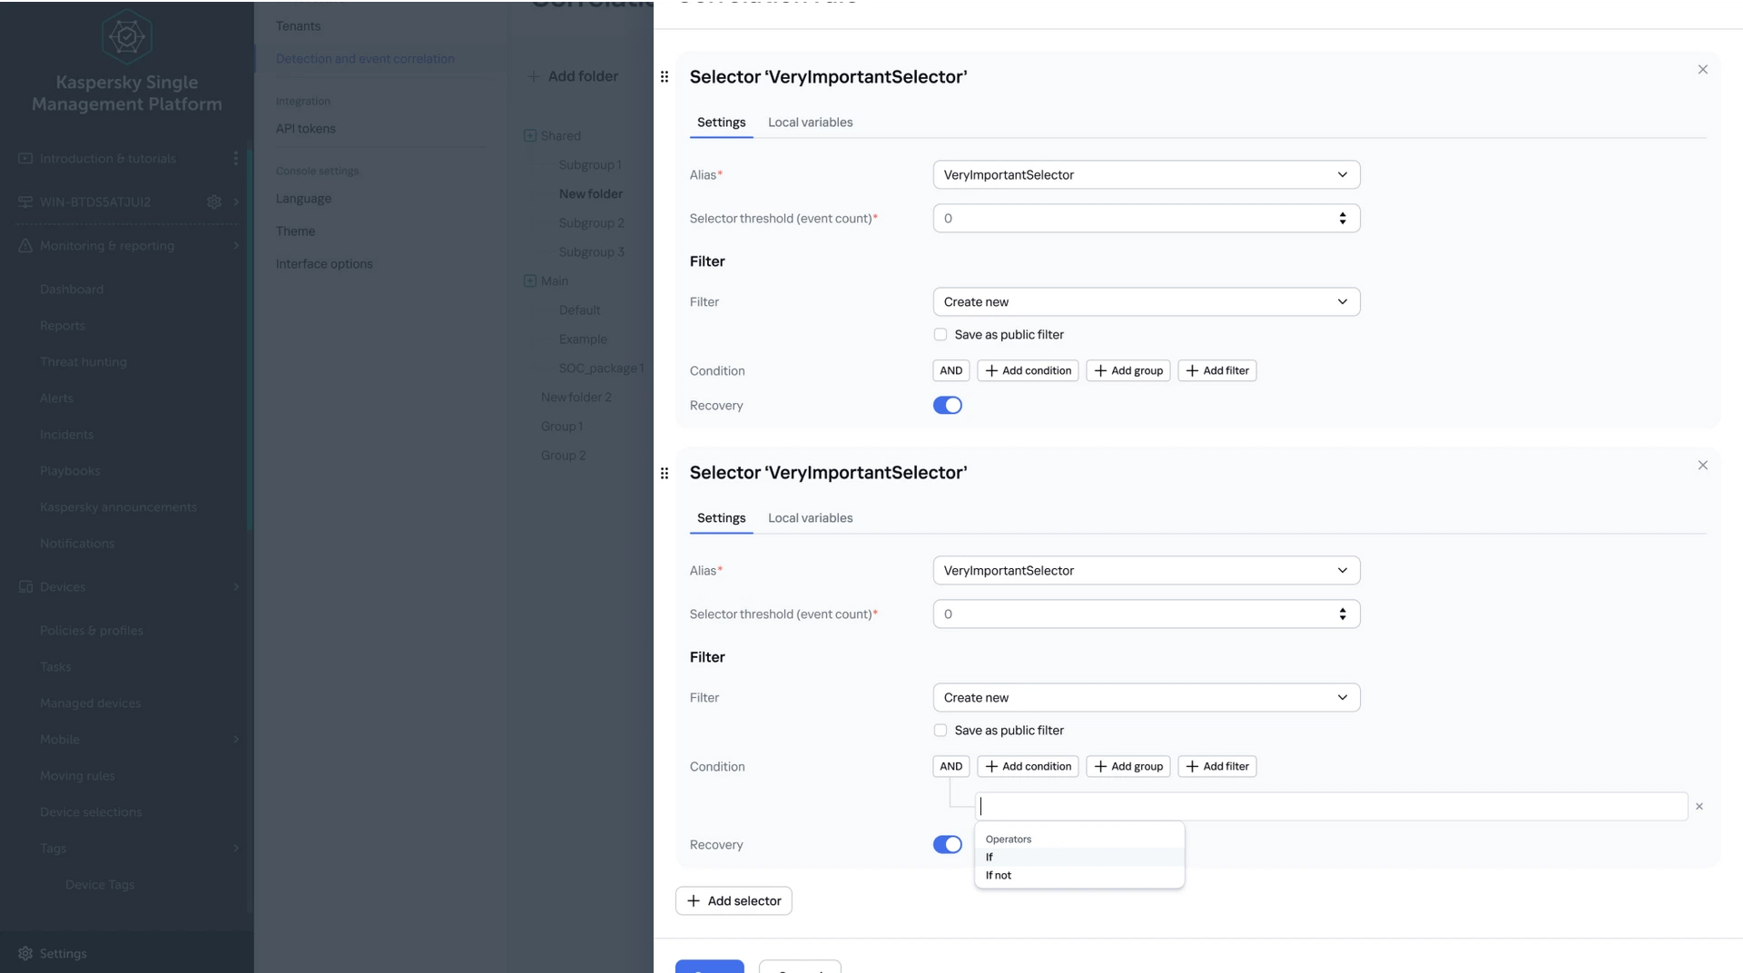This screenshot has height=973, width=1743.
Task: Open the WIN-BTDS5ATJUI2 server gear settings
Action: 214,201
